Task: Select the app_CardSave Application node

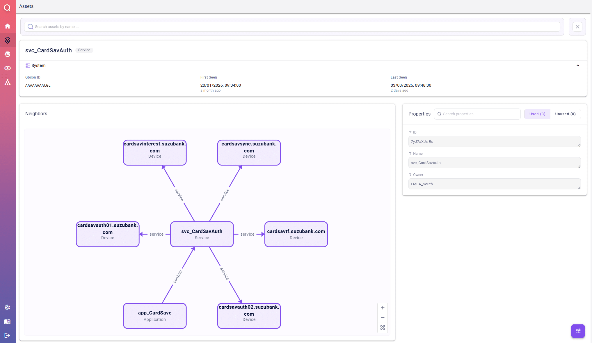Action: (x=155, y=316)
